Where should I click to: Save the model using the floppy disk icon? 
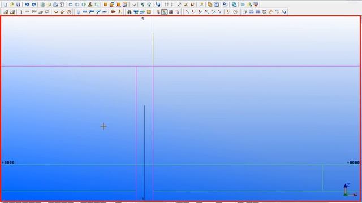pos(18,5)
